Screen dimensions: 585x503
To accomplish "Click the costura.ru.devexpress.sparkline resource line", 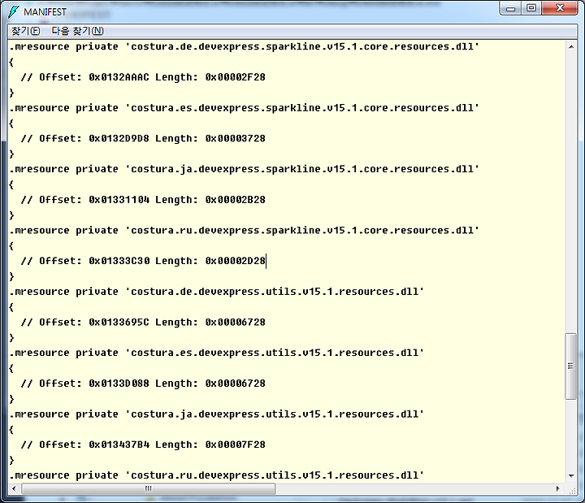I will click(245, 230).
